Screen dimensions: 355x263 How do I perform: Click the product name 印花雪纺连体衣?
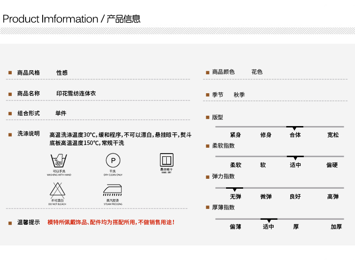(x=76, y=94)
